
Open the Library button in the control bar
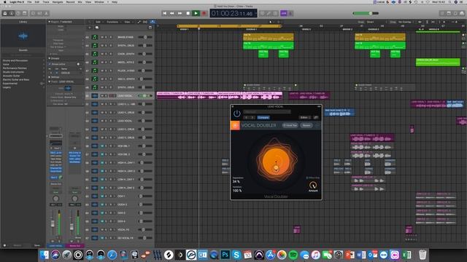(x=5, y=13)
